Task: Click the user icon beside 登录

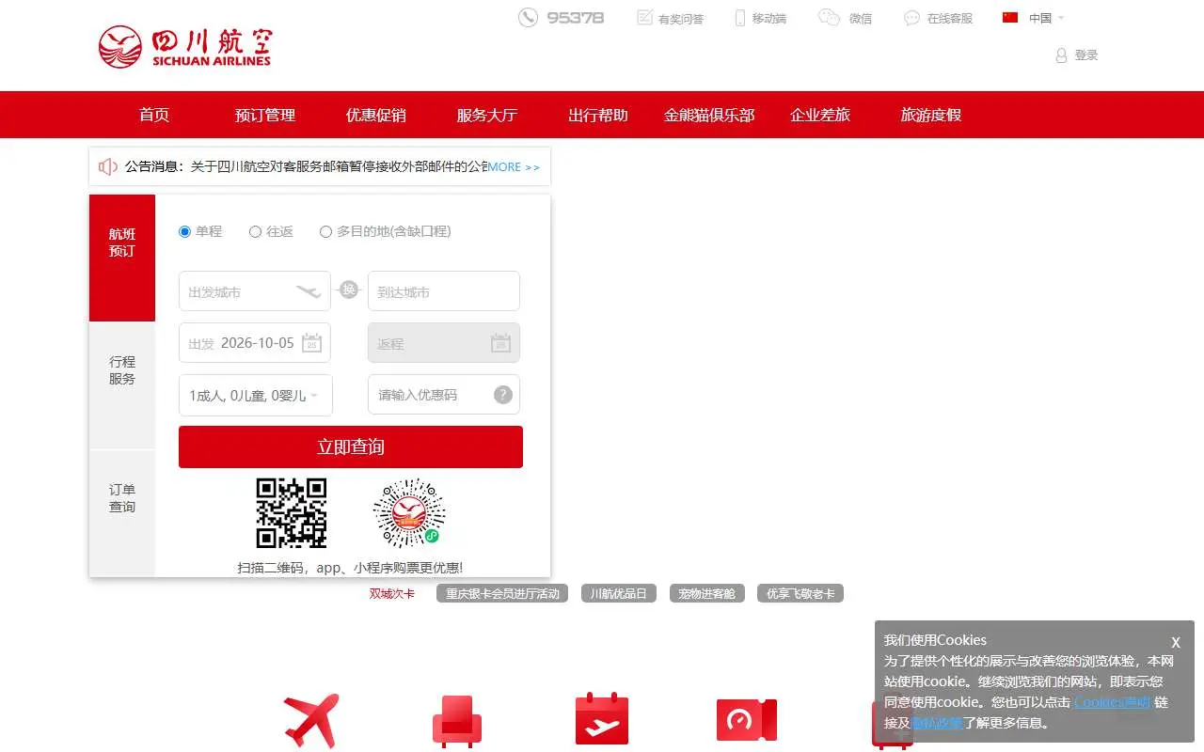Action: coord(1062,55)
